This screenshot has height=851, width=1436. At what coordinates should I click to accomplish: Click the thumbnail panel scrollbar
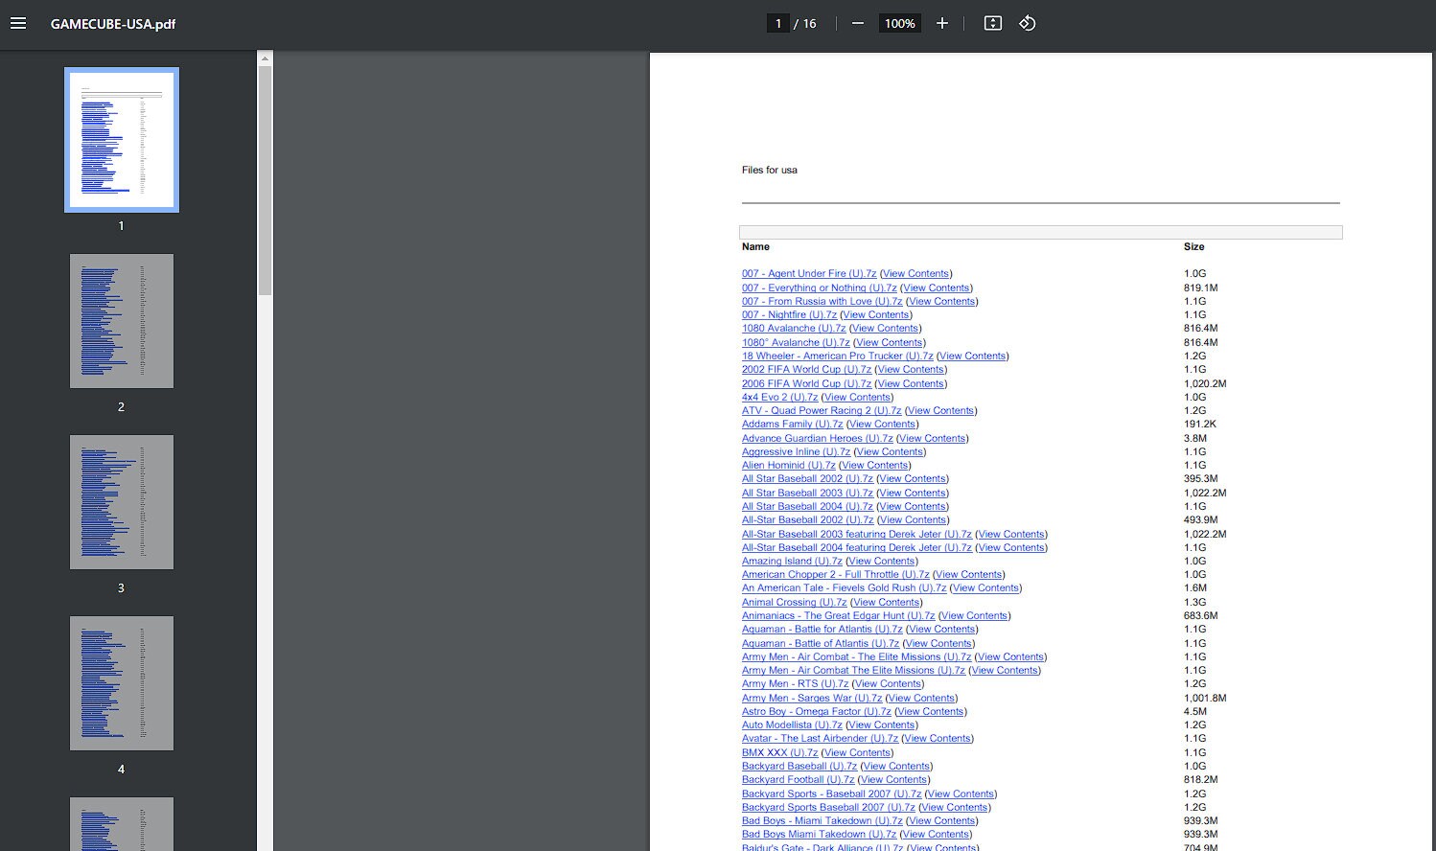[x=266, y=180]
